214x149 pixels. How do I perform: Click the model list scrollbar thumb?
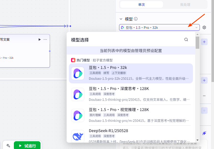pyautogui.click(x=197, y=43)
